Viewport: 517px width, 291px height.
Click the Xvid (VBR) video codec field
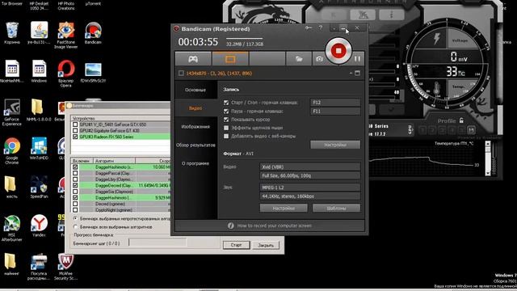[x=310, y=167]
